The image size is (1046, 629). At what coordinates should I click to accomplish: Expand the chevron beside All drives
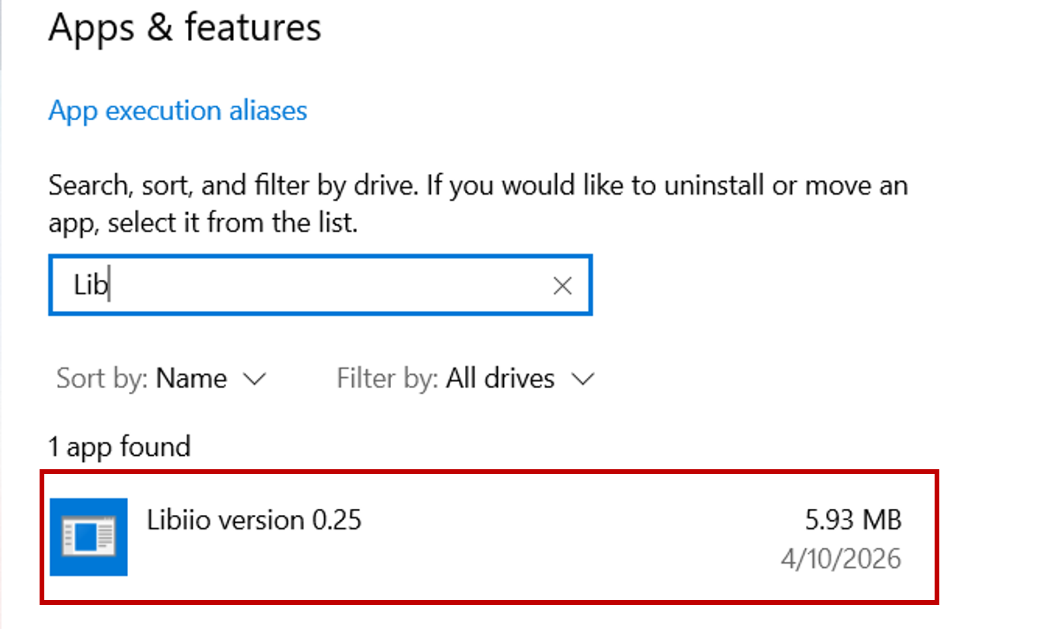(x=583, y=380)
